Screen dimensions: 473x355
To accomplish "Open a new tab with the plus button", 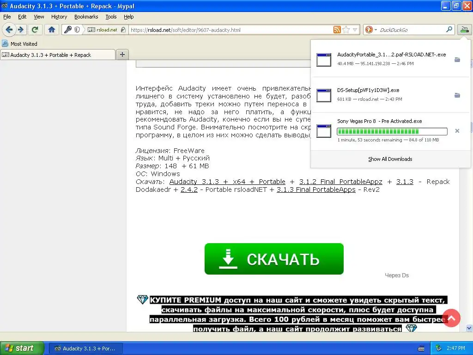I will [x=122, y=55].
